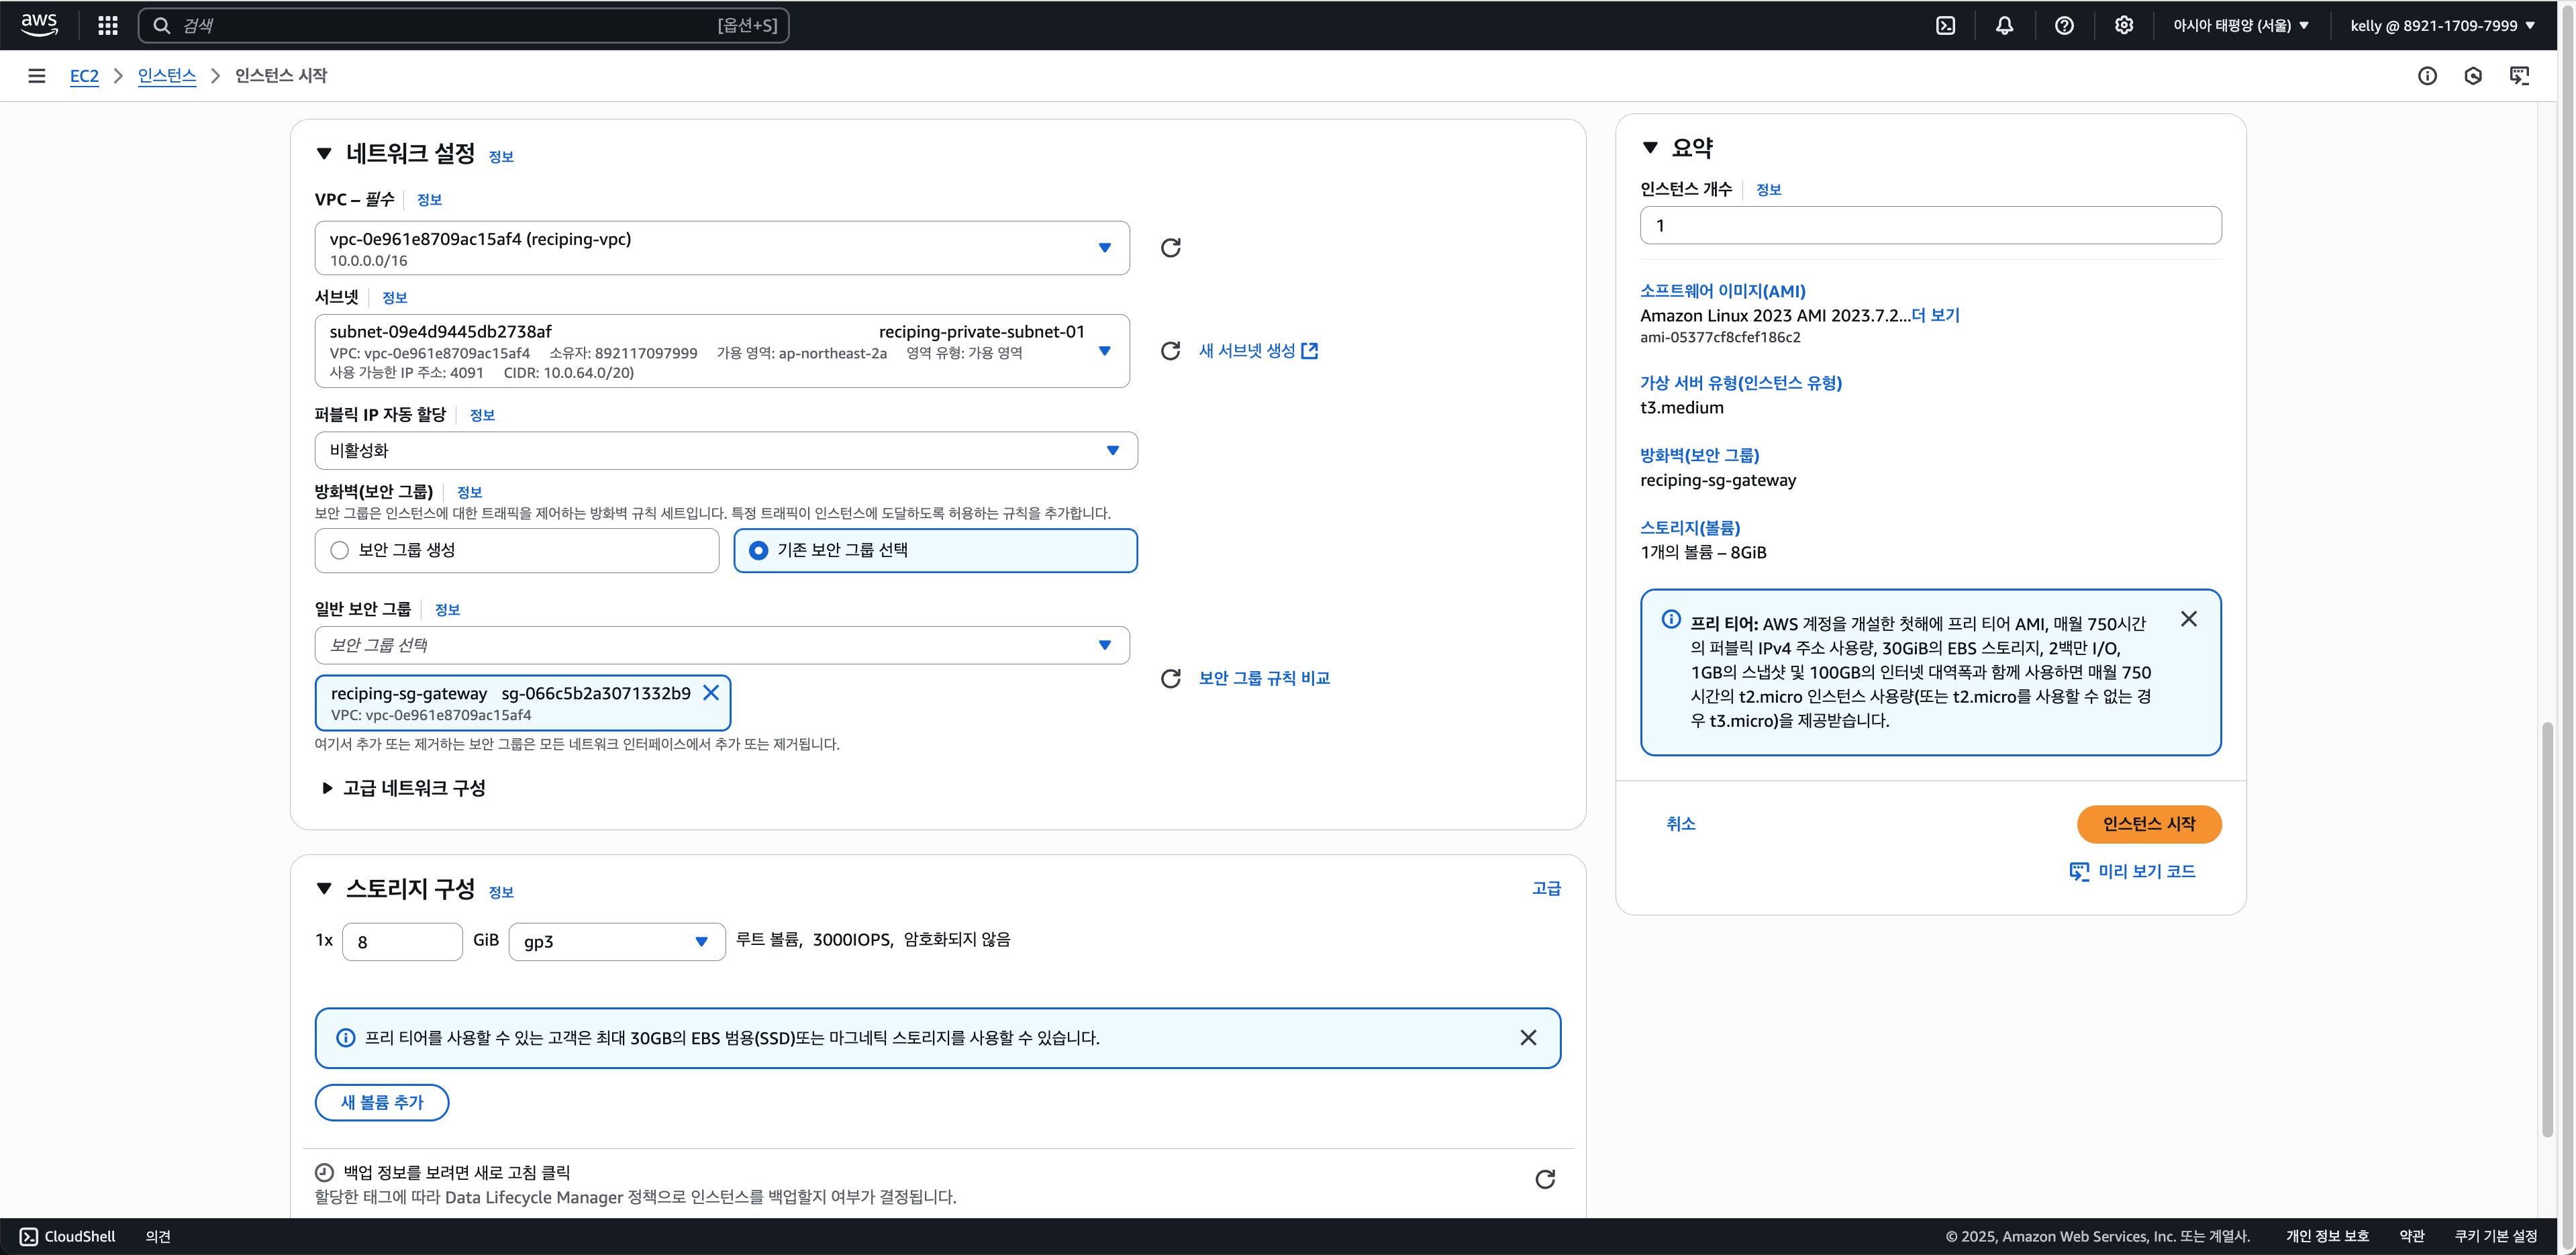The image size is (2576, 1255).
Task: Remove the reciping-sg-gateway security group
Action: point(711,692)
